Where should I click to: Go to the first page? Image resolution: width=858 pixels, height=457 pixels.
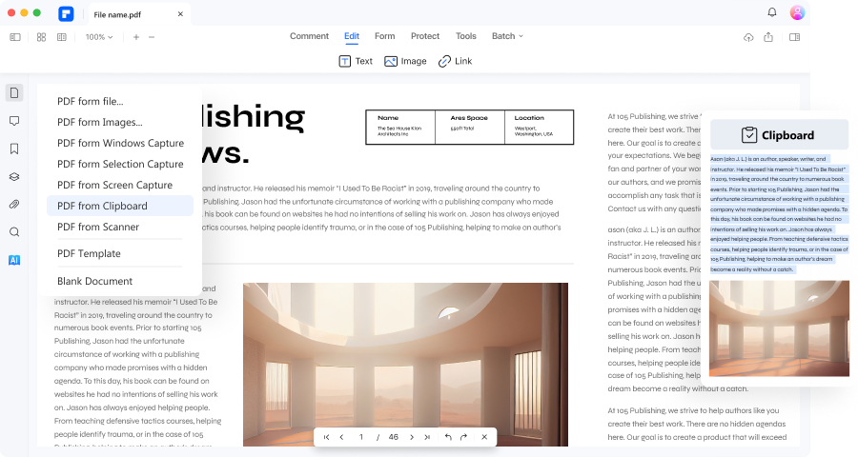pos(327,437)
